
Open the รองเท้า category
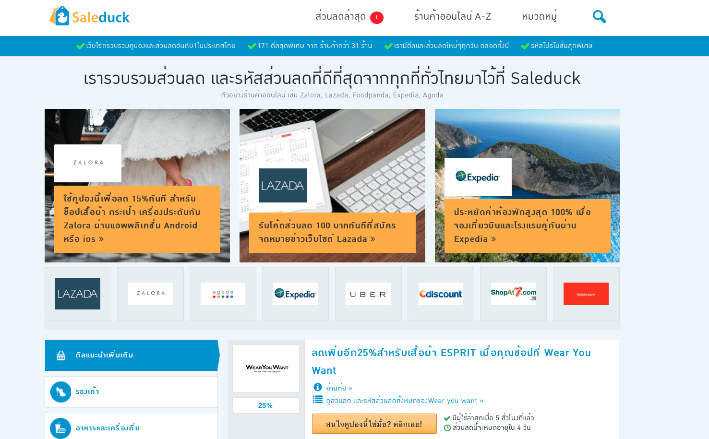[131, 392]
